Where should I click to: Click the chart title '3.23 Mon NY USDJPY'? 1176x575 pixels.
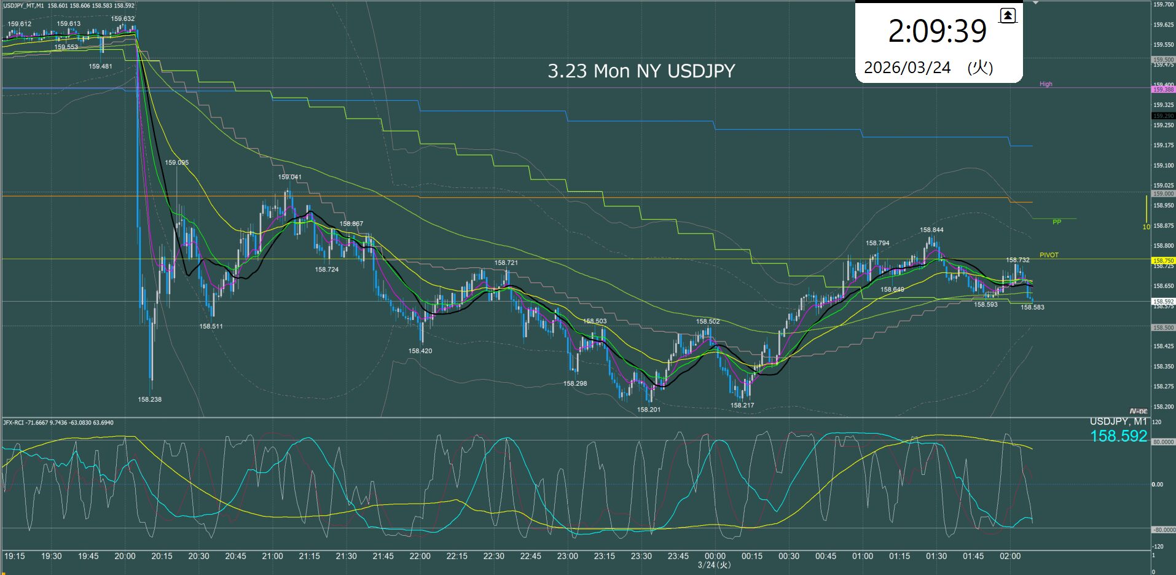[x=641, y=71]
